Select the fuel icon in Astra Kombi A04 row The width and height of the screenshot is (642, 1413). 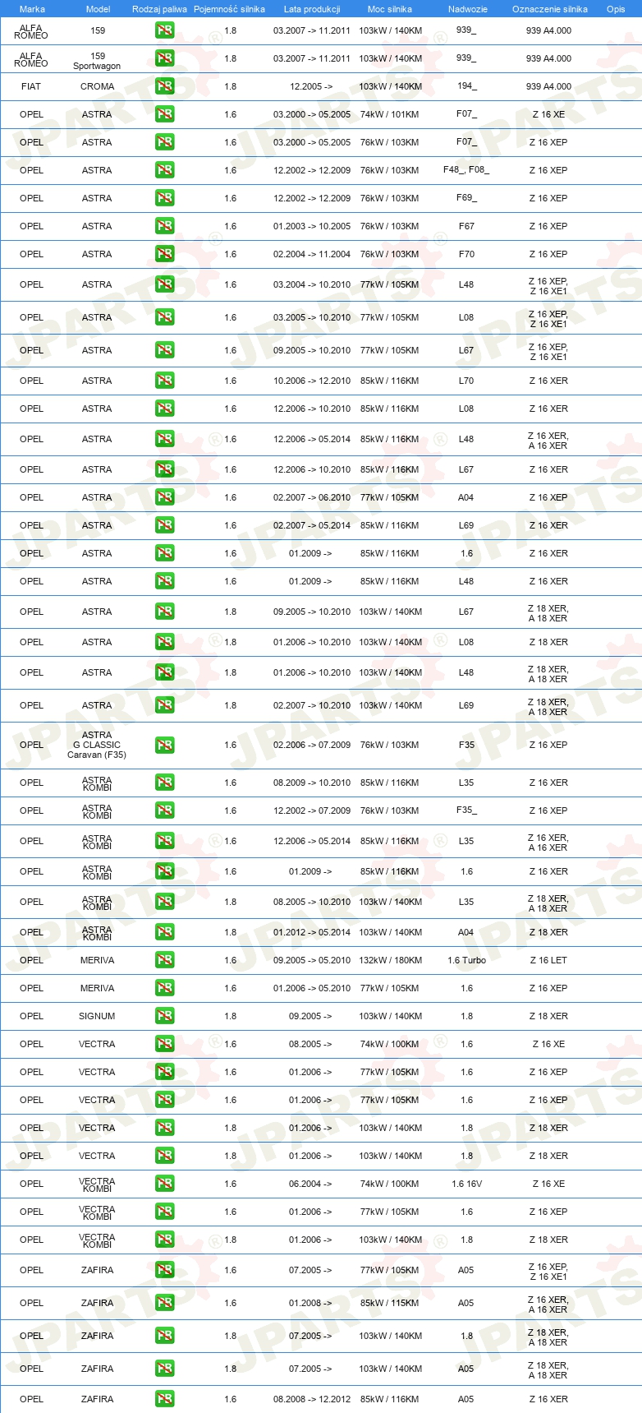click(x=164, y=932)
